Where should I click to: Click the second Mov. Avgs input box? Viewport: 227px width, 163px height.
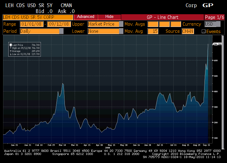(x=164, y=24)
